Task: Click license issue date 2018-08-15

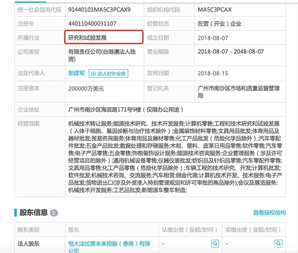Action: (x=213, y=73)
